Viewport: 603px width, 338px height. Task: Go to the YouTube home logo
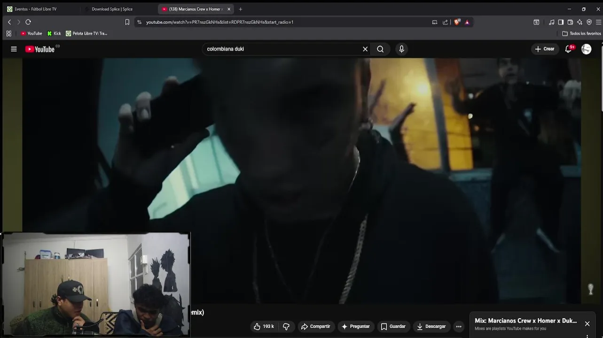click(40, 49)
